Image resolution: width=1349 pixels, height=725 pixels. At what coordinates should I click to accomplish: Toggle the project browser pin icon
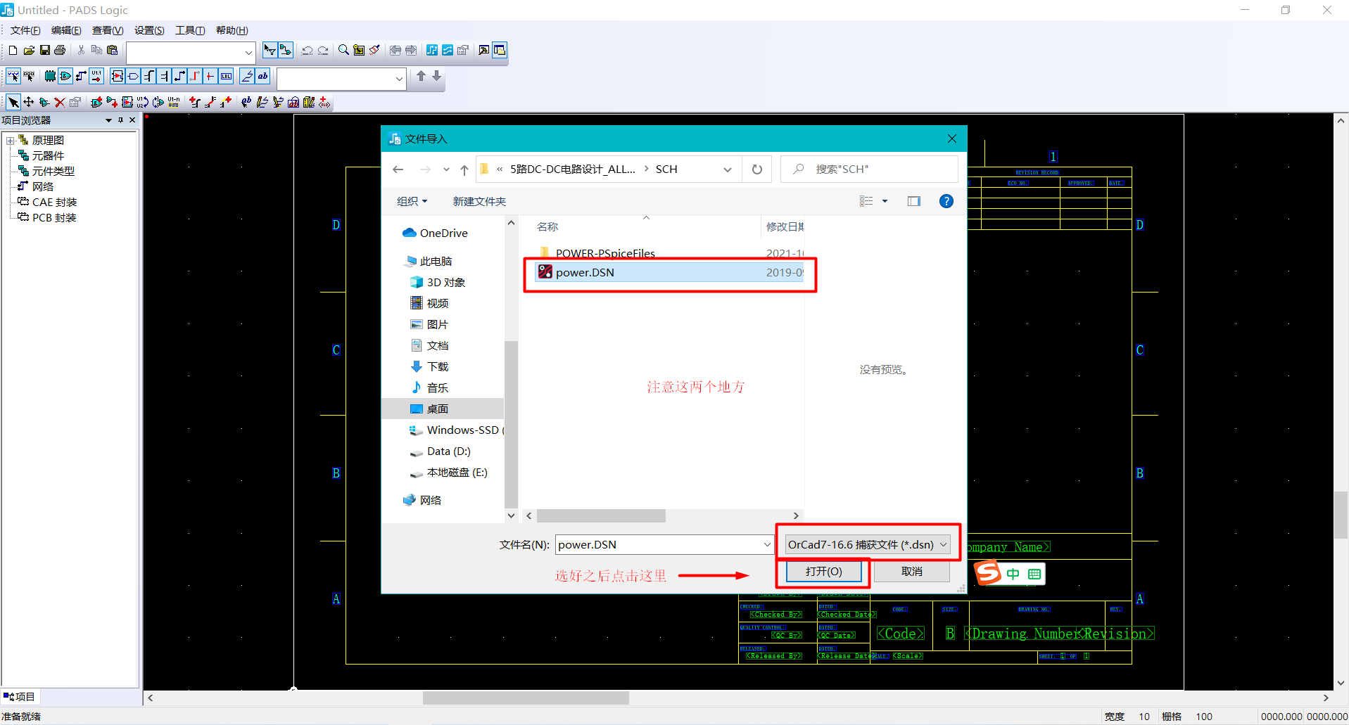[x=120, y=120]
